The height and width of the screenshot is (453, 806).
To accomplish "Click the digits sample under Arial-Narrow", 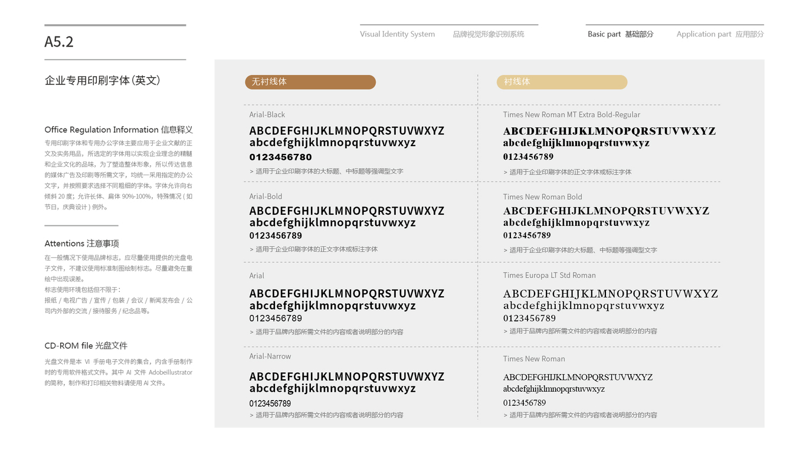I will [270, 403].
